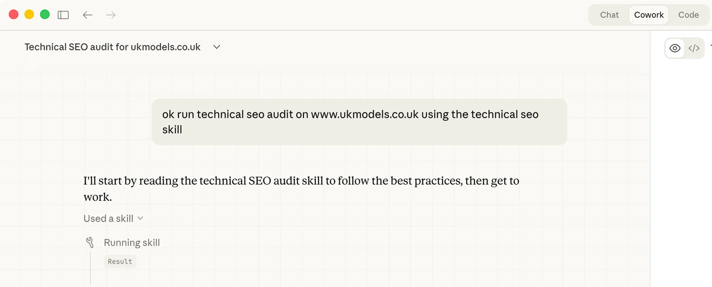
Task: Switch to the code view icon
Action: [x=694, y=48]
